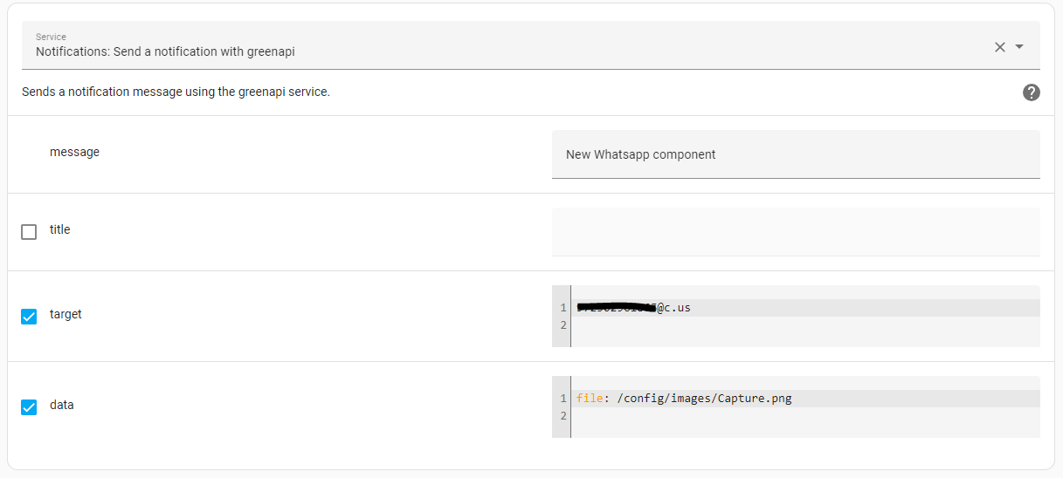The height and width of the screenshot is (478, 1063).
Task: Uncheck the data checkbox
Action: [x=29, y=407]
